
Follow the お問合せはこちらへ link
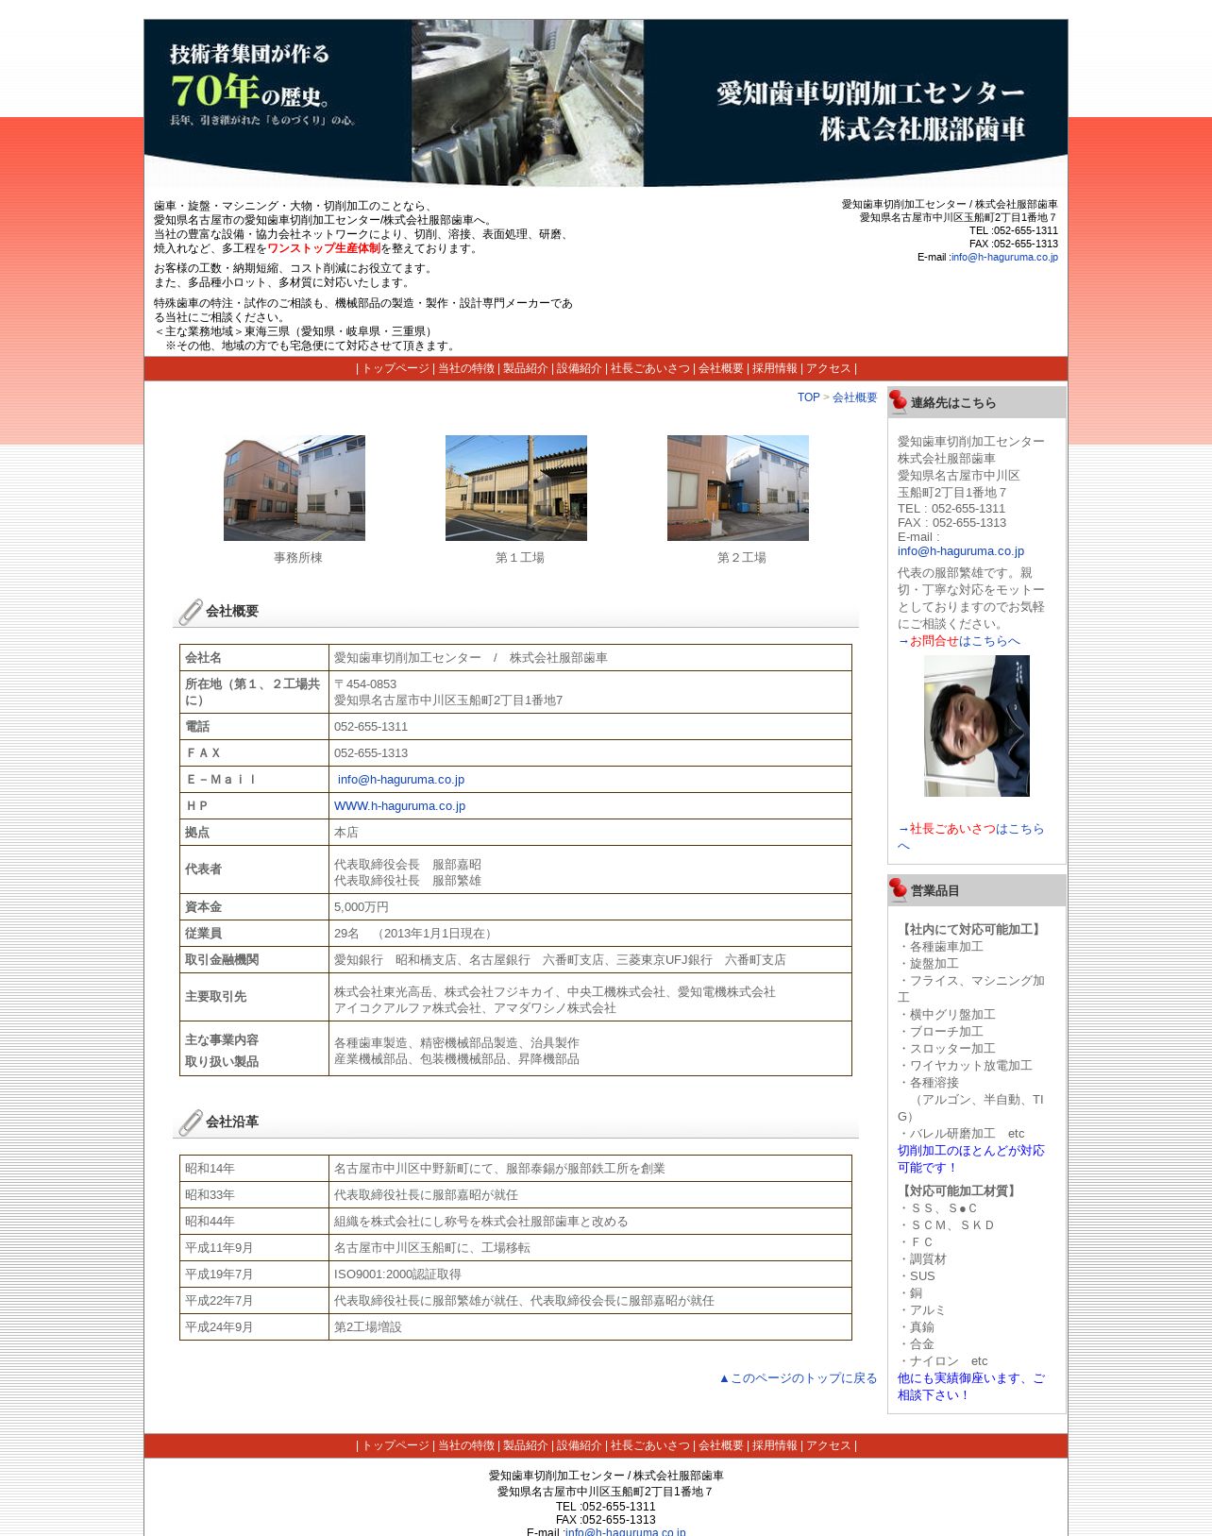click(959, 641)
